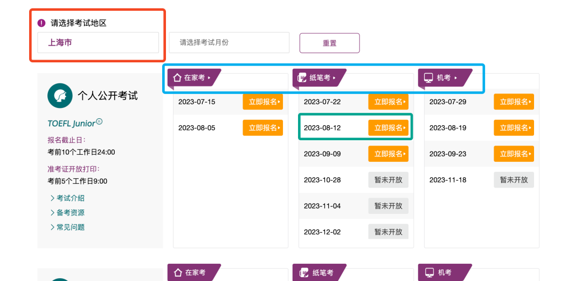Select the lower 机考 tab

[x=445, y=272]
